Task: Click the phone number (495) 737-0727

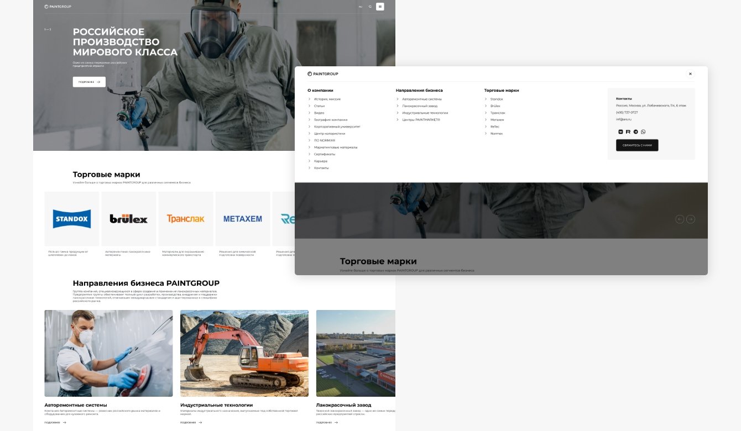Action: coord(627,112)
